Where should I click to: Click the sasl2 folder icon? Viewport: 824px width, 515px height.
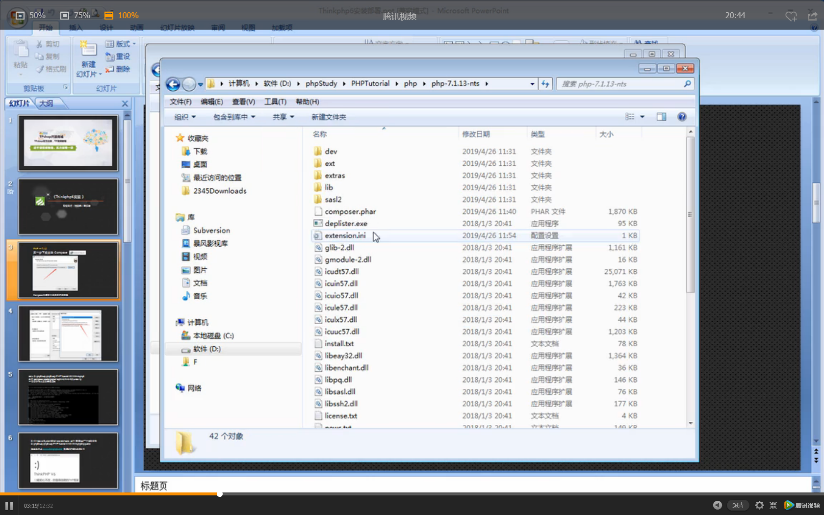point(318,199)
